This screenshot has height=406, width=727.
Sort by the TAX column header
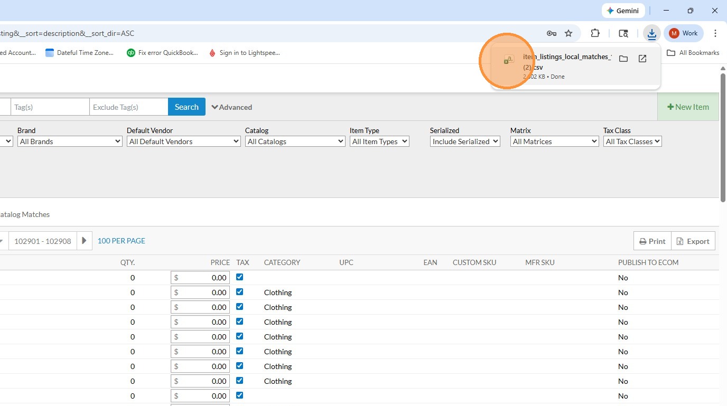tap(243, 262)
